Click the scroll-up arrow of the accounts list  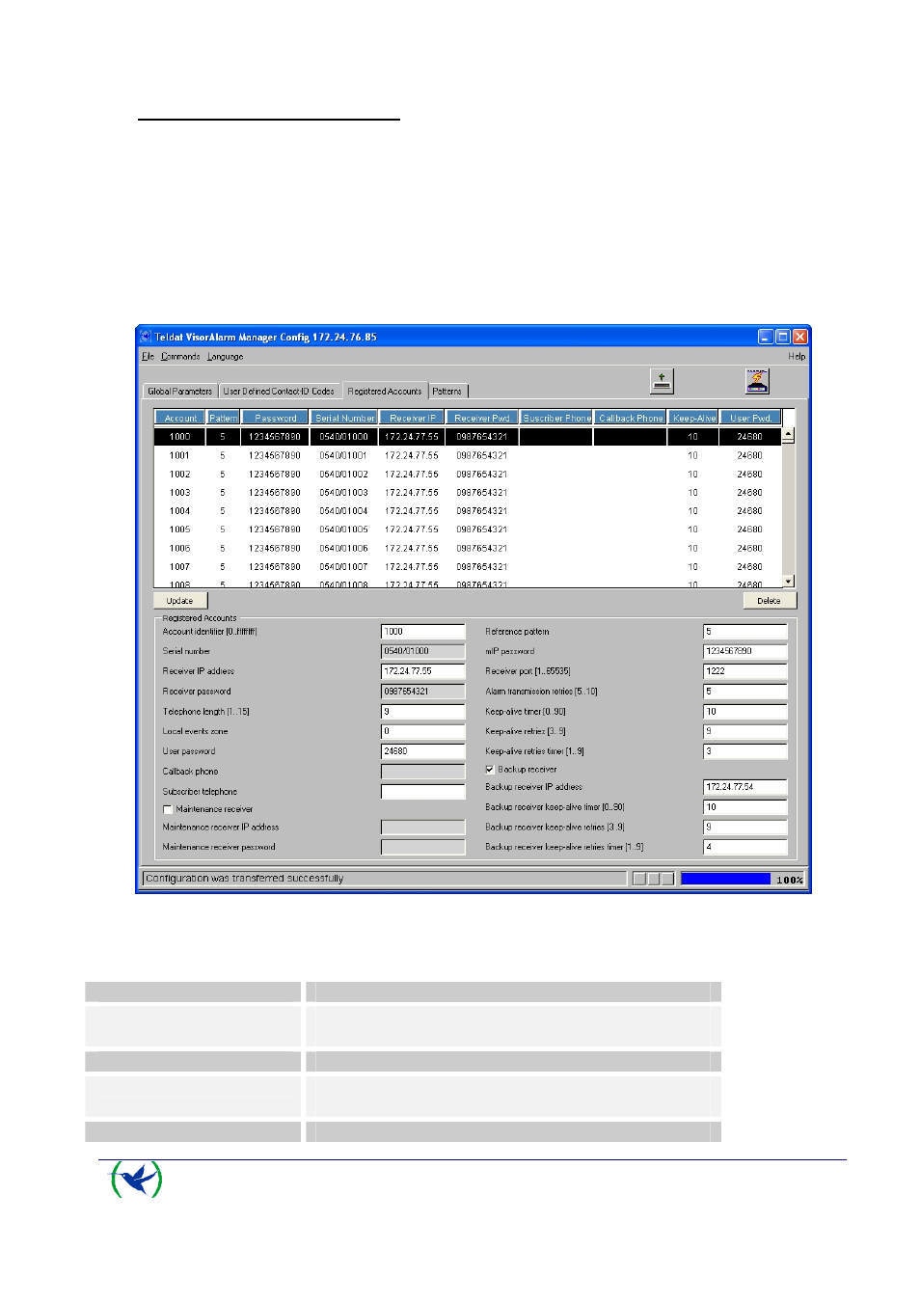[x=788, y=435]
